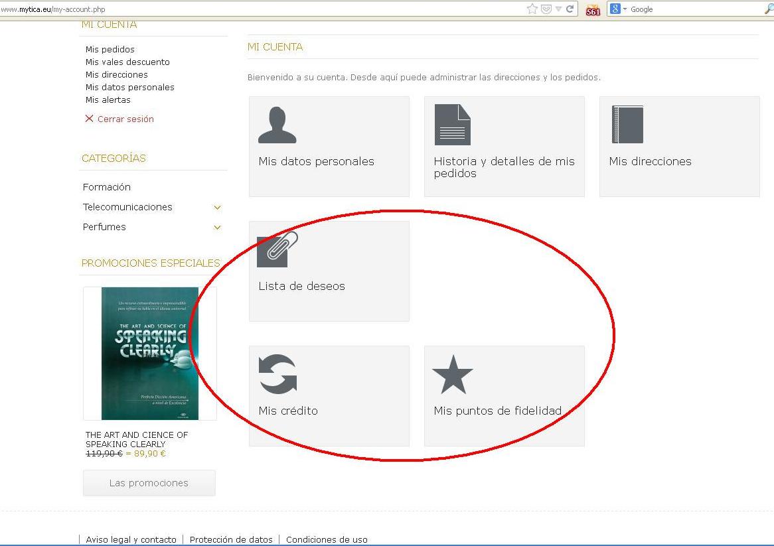The height and width of the screenshot is (546, 774).
Task: Click THE ART AND CIENCE OF SPEAKING CLEARLY title
Action: [137, 439]
